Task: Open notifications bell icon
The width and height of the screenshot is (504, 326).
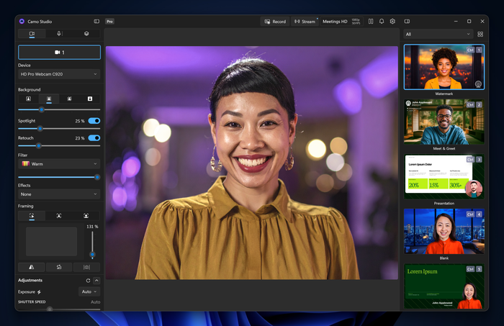Action: (x=382, y=22)
